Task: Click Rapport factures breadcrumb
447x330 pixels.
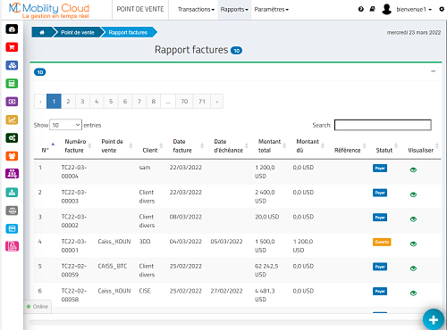Action: point(128,32)
